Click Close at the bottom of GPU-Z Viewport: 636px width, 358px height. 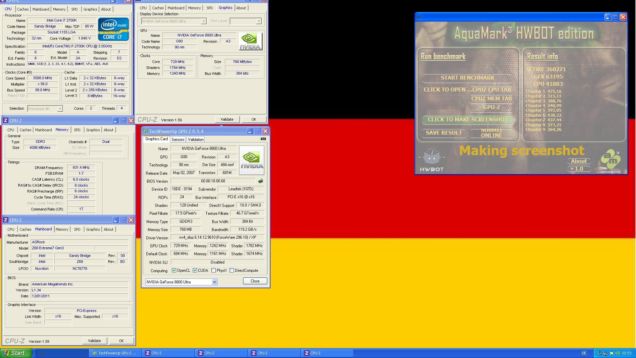pyautogui.click(x=255, y=281)
